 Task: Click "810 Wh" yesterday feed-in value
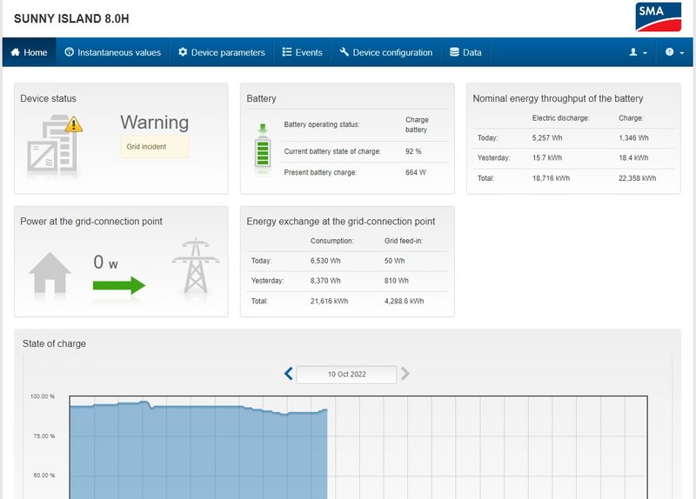(x=397, y=281)
